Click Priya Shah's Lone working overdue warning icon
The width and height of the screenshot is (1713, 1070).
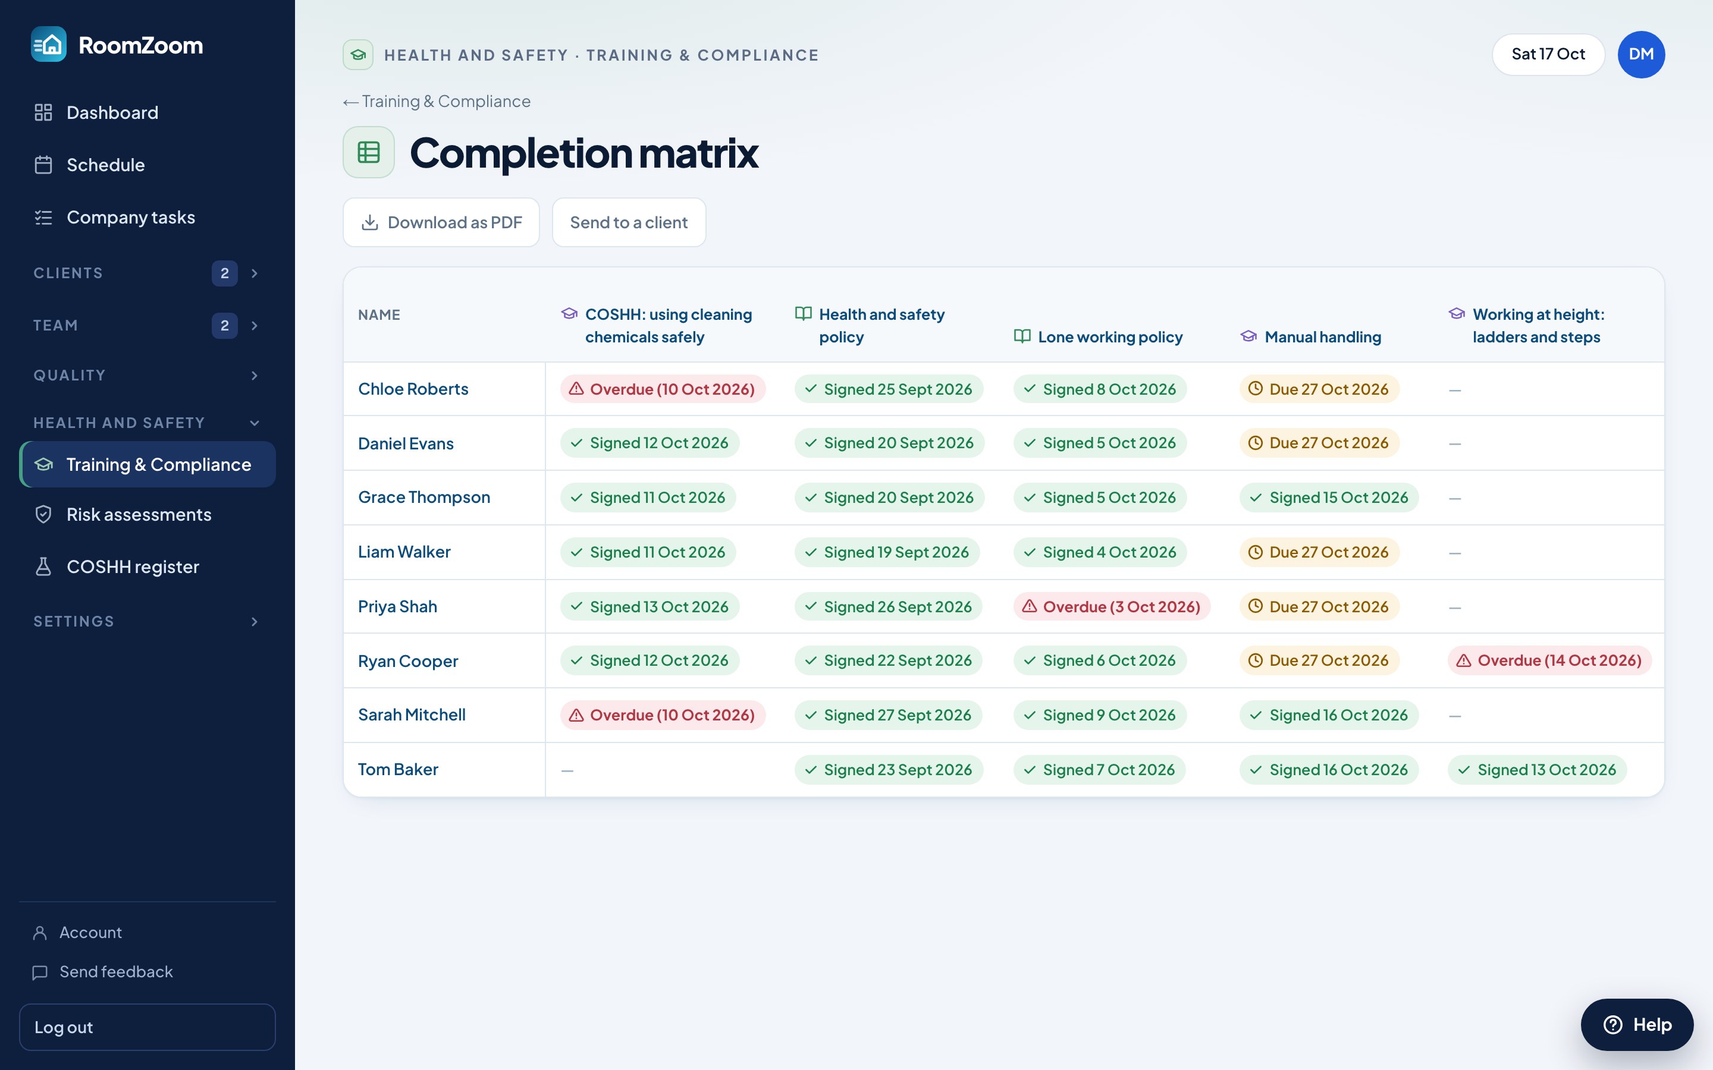pyautogui.click(x=1029, y=606)
